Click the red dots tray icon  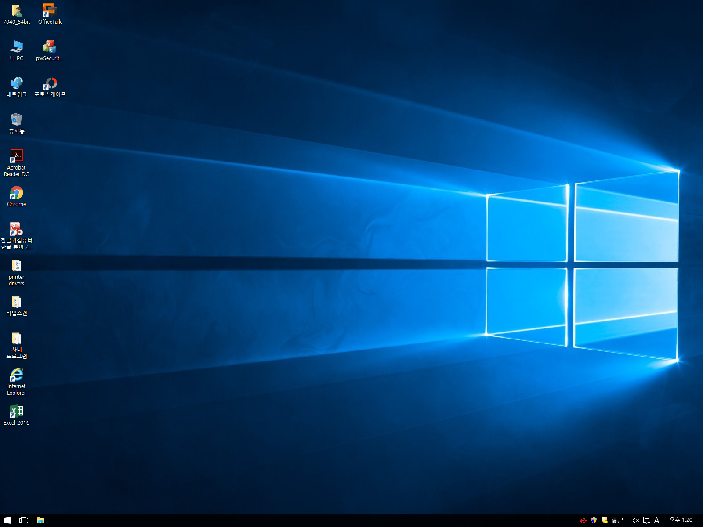[583, 520]
